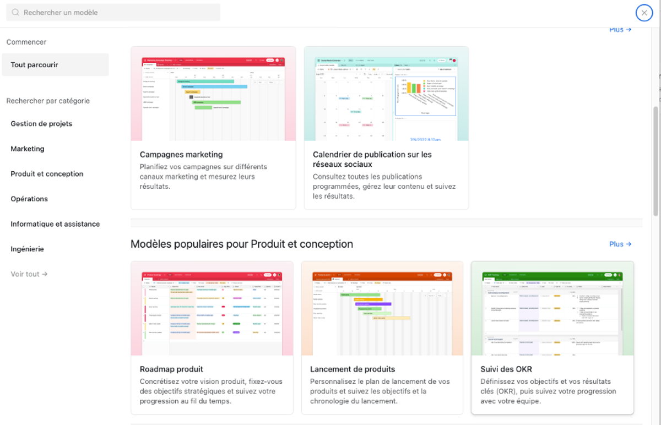This screenshot has width=661, height=425.
Task: Select the 'Opérations' category
Action: pyautogui.click(x=29, y=199)
